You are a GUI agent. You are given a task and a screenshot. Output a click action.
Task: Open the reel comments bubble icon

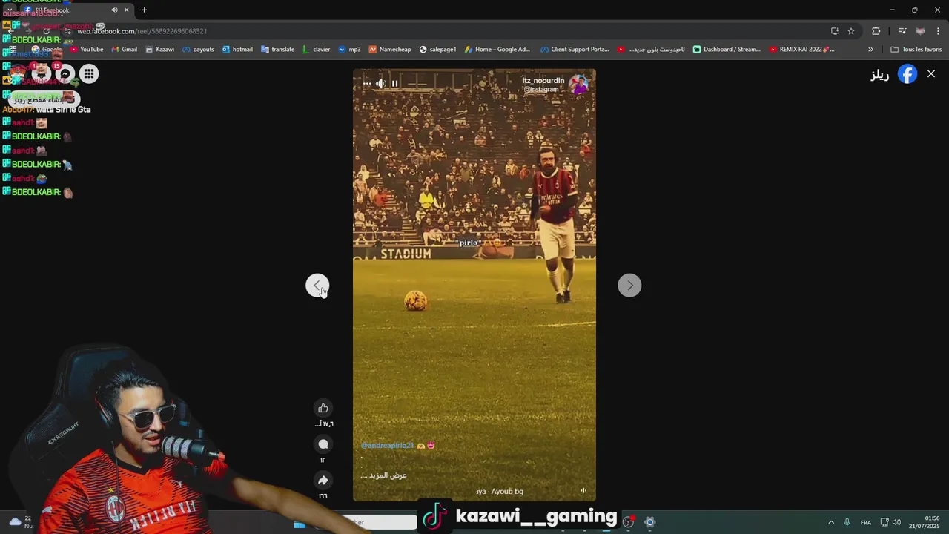pos(323,444)
